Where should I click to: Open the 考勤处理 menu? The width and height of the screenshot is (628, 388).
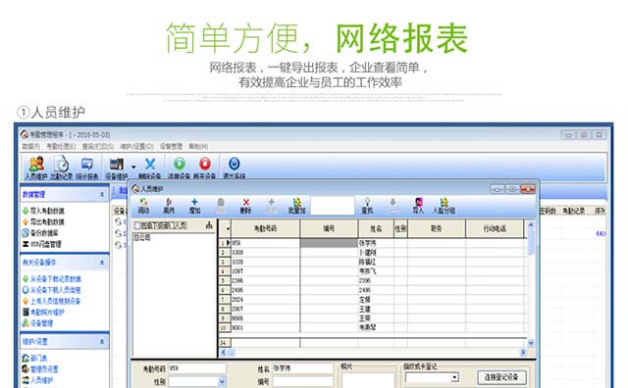coord(61,146)
